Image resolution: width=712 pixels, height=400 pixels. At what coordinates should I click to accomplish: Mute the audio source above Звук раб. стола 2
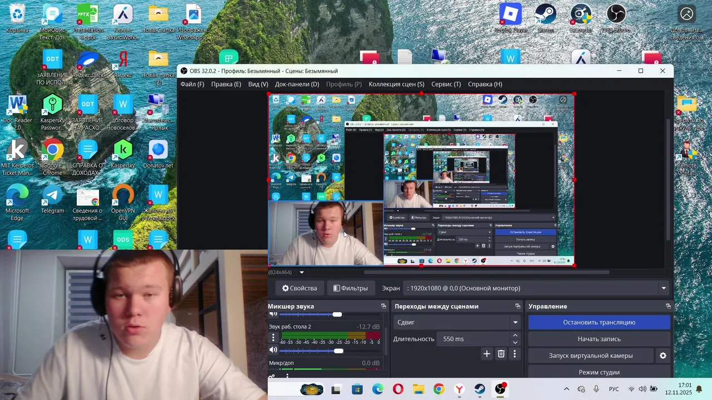(273, 314)
